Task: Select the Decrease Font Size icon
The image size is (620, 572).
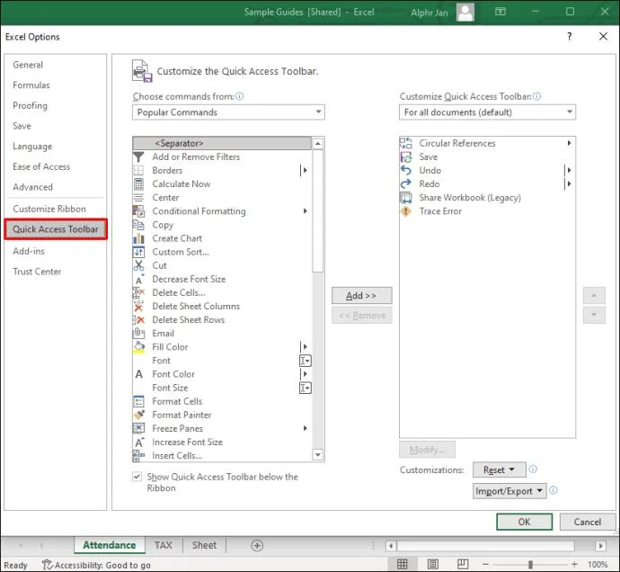Action: 138,279
